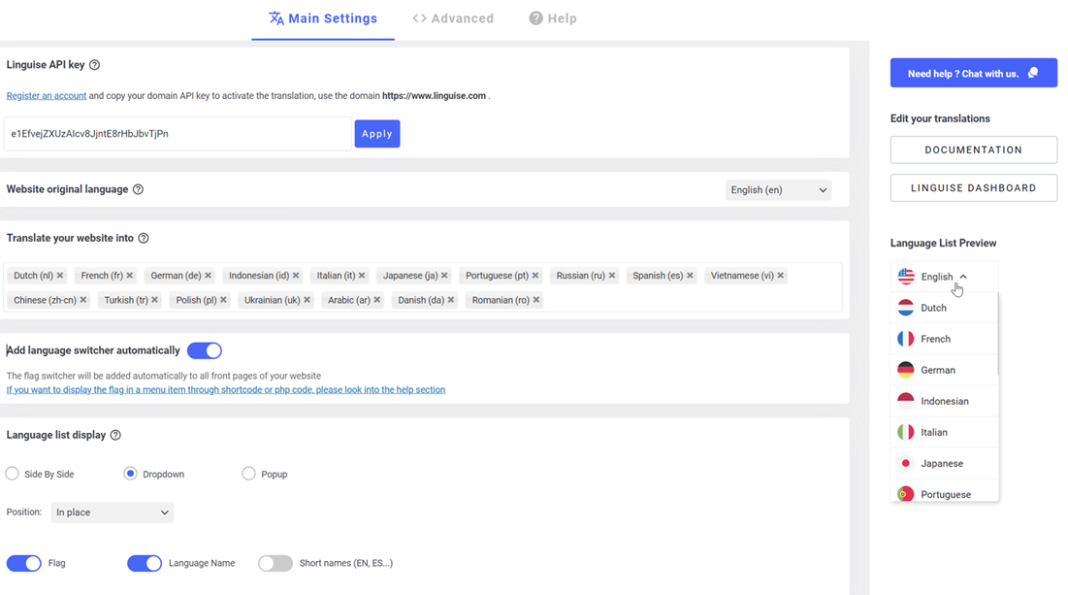Delete the German (de) language tag
Viewport: 1068px width, 595px height.
pyautogui.click(x=208, y=276)
